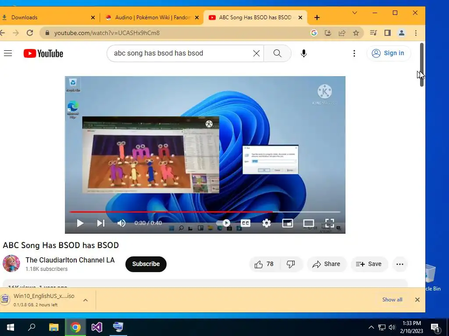Switch to theater mode icon
This screenshot has width=449, height=336.
point(308,223)
